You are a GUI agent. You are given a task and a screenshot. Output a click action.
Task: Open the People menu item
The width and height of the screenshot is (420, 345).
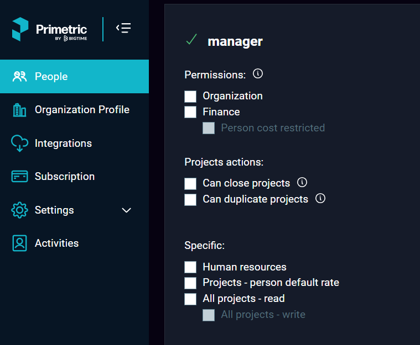click(x=75, y=76)
